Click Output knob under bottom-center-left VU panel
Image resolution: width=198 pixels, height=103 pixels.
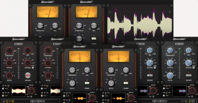tap(92, 98)
